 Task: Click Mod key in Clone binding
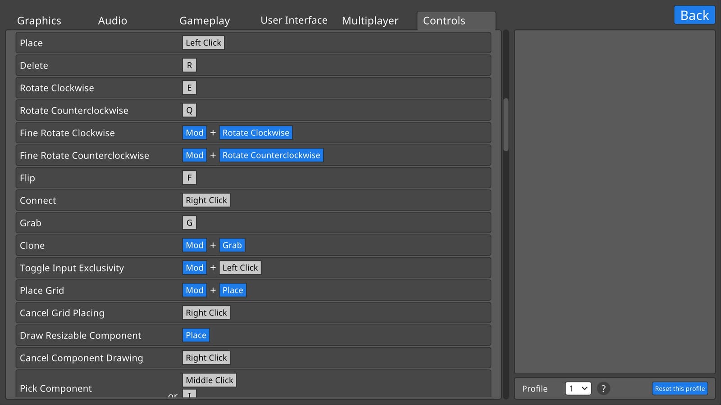195,245
